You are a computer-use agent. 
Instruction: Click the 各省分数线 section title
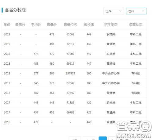(15, 10)
